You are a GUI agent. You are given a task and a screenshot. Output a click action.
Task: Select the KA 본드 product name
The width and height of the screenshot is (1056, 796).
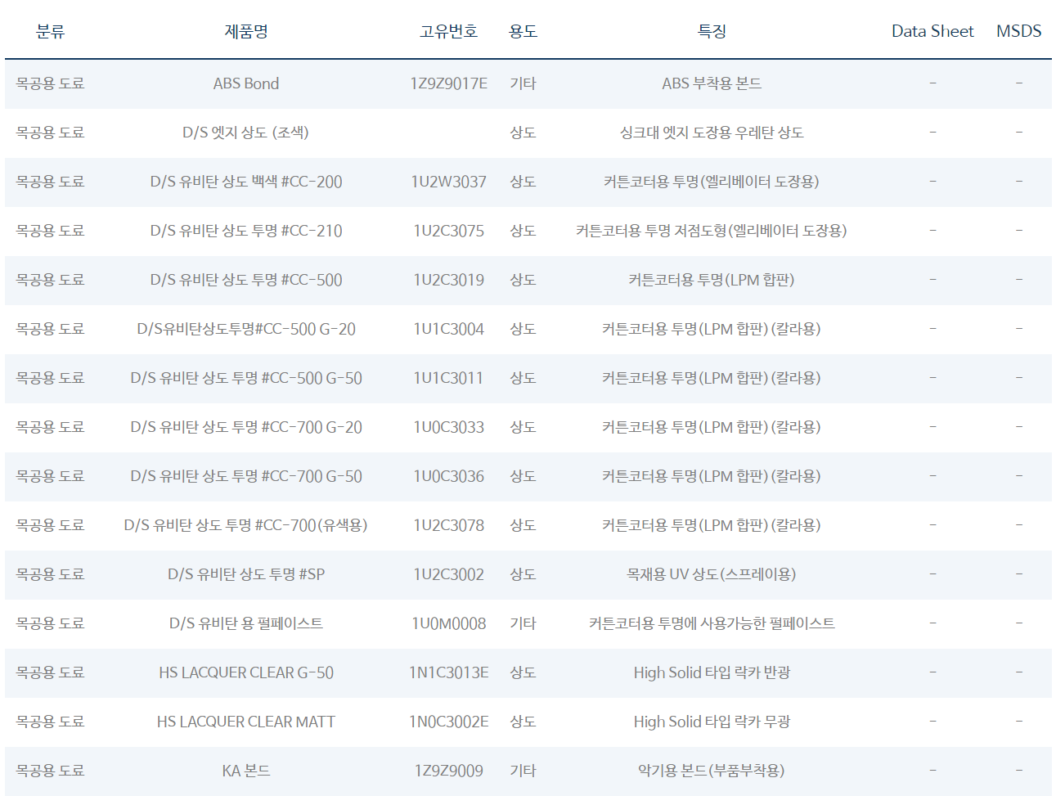pos(246,771)
